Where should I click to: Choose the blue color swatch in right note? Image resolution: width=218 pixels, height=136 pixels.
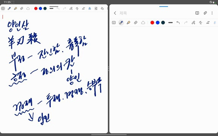click(158, 23)
